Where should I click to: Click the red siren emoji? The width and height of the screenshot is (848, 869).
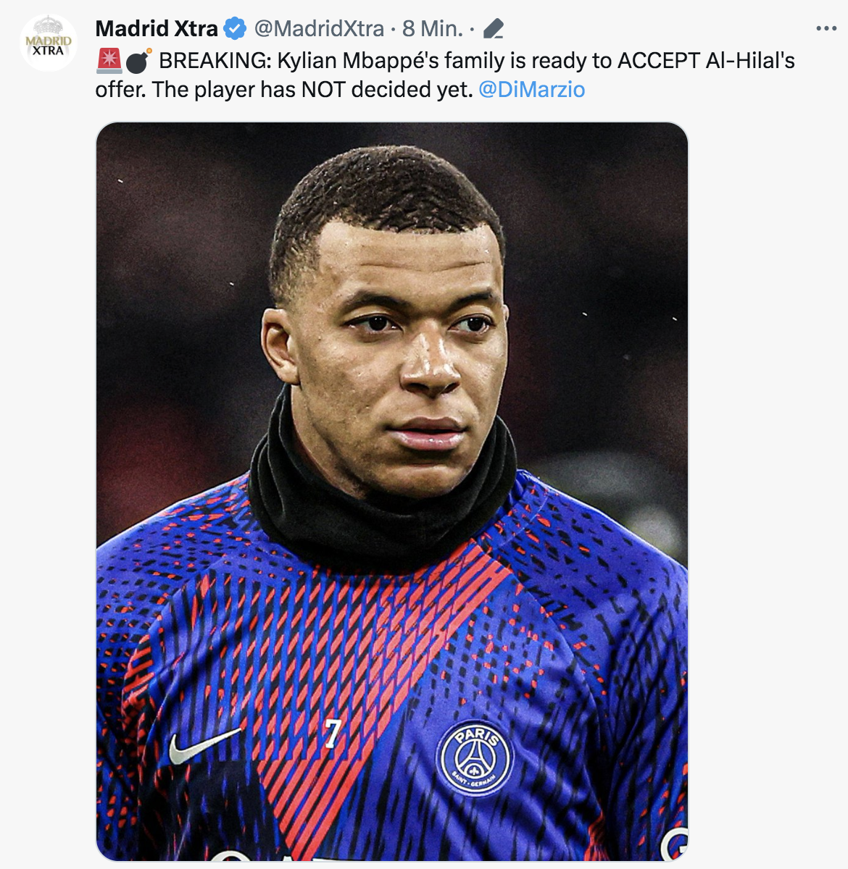(109, 61)
